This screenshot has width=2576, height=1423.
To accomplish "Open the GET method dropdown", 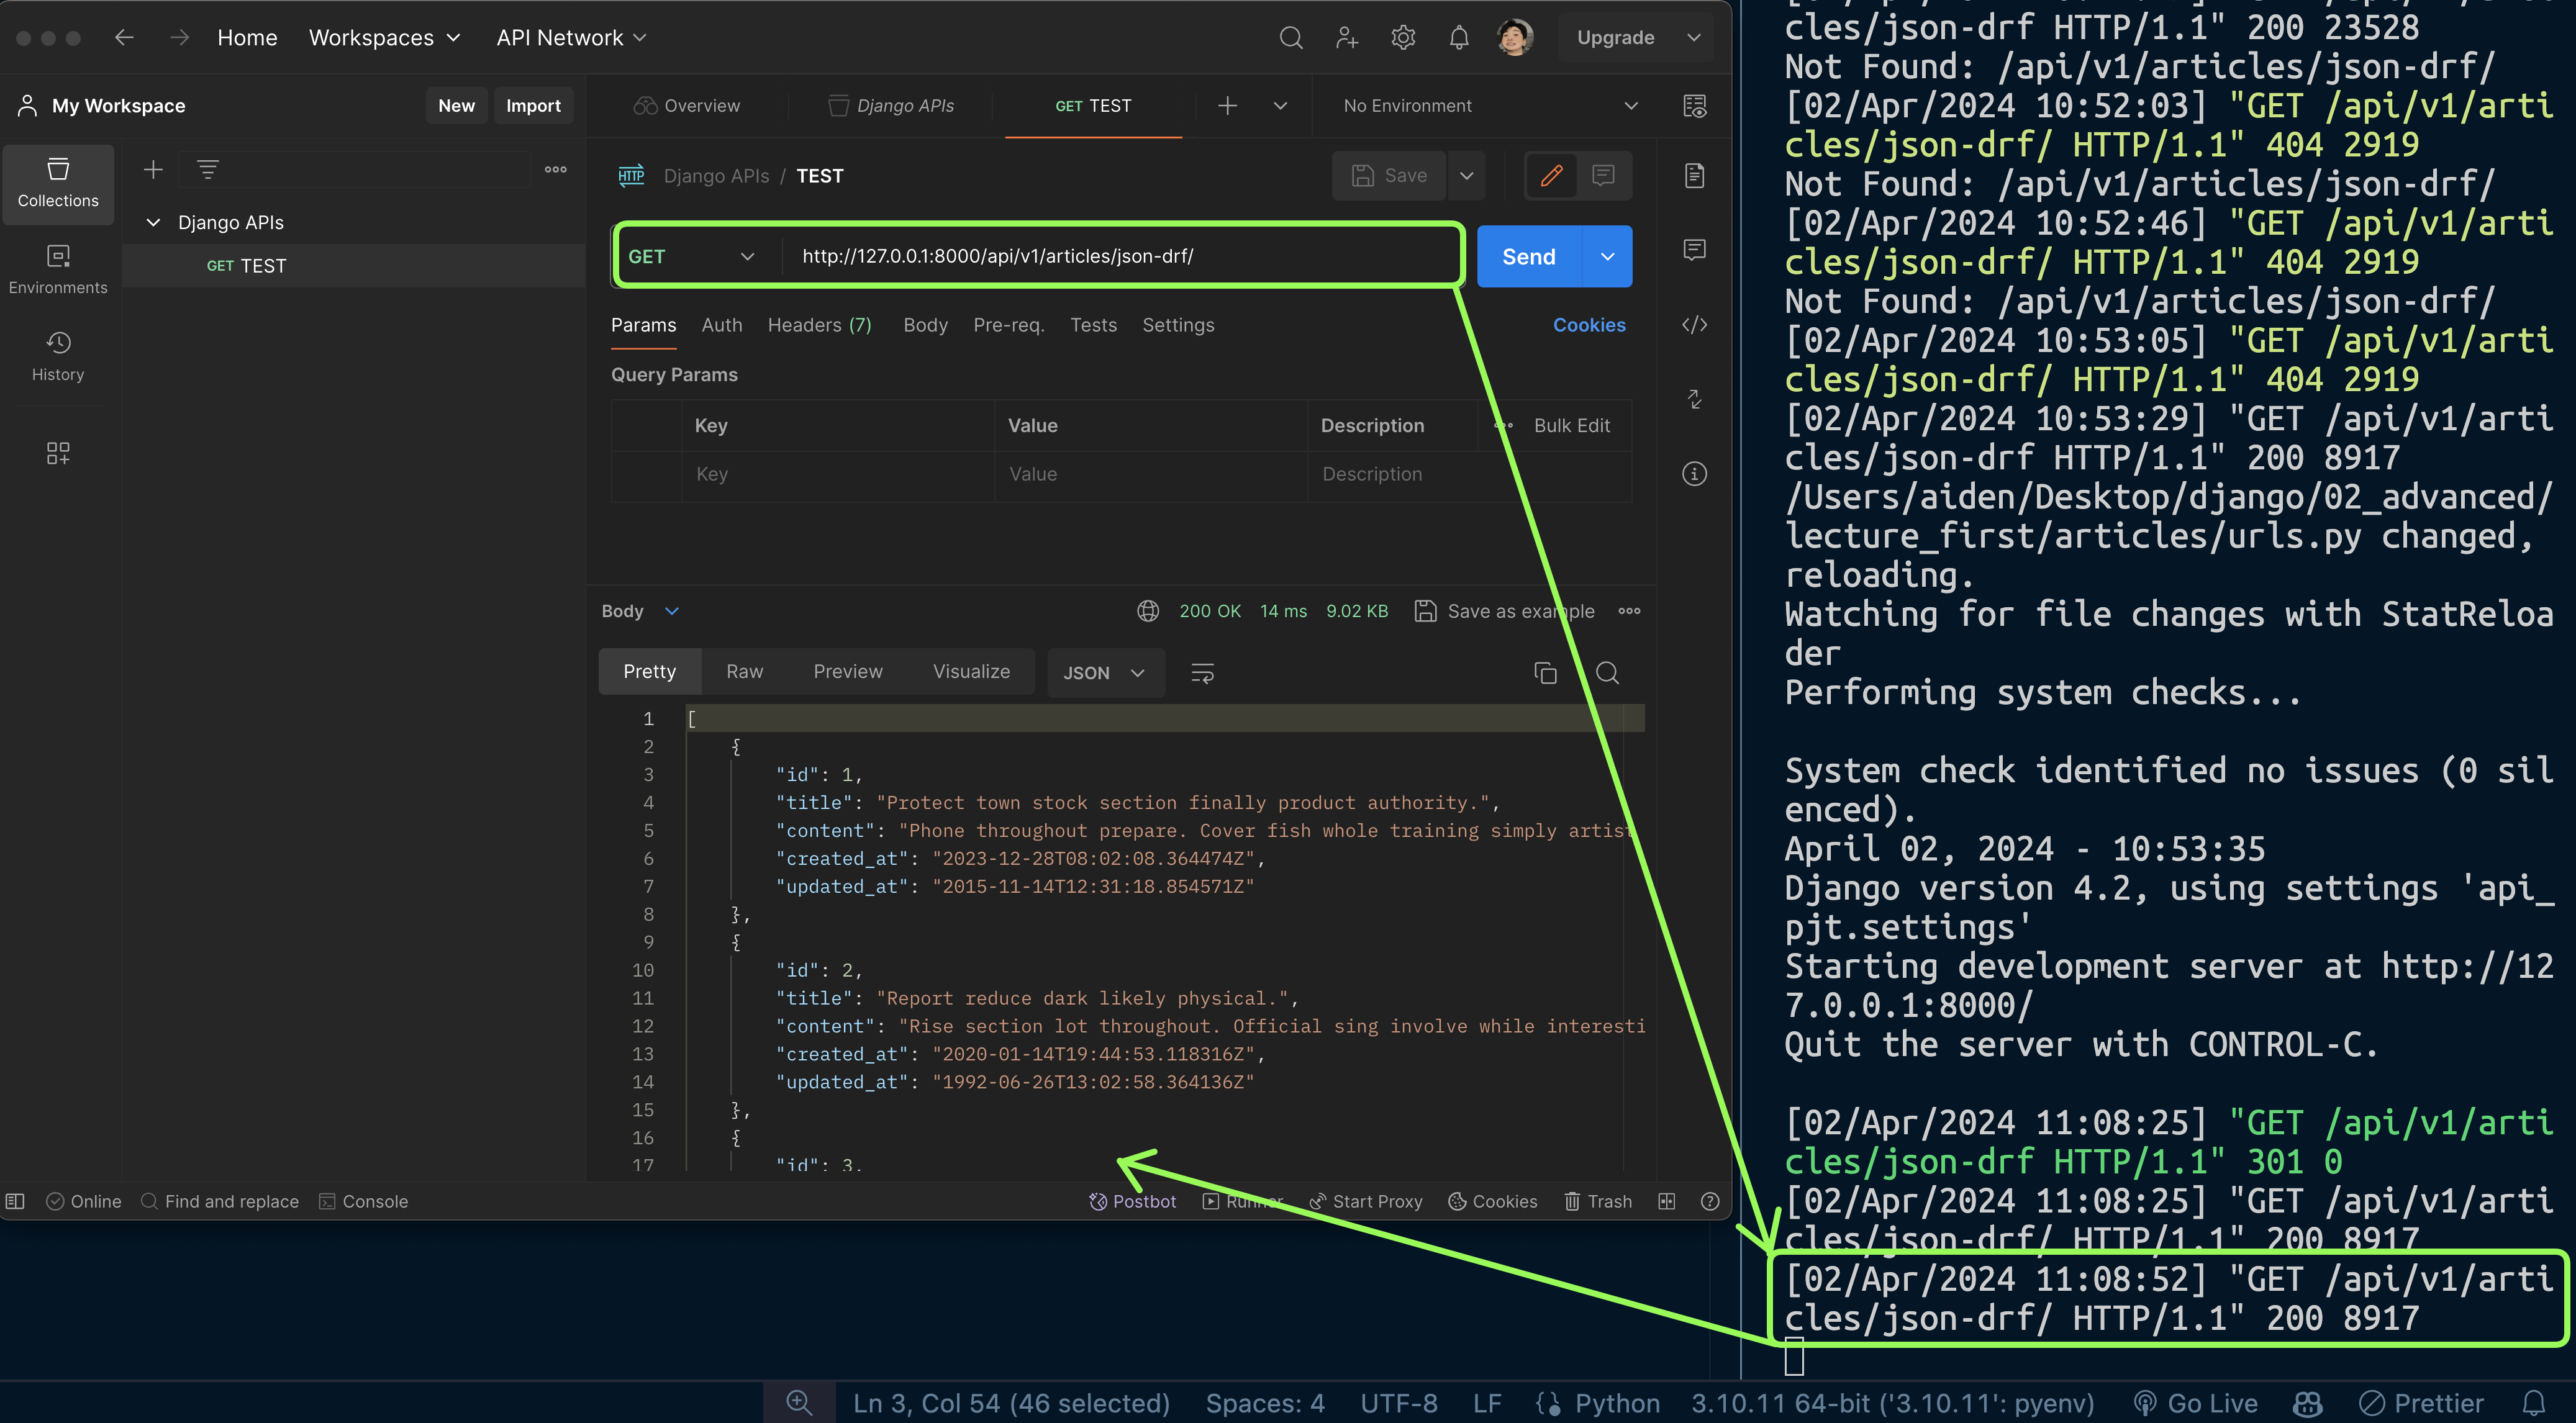I will point(691,257).
